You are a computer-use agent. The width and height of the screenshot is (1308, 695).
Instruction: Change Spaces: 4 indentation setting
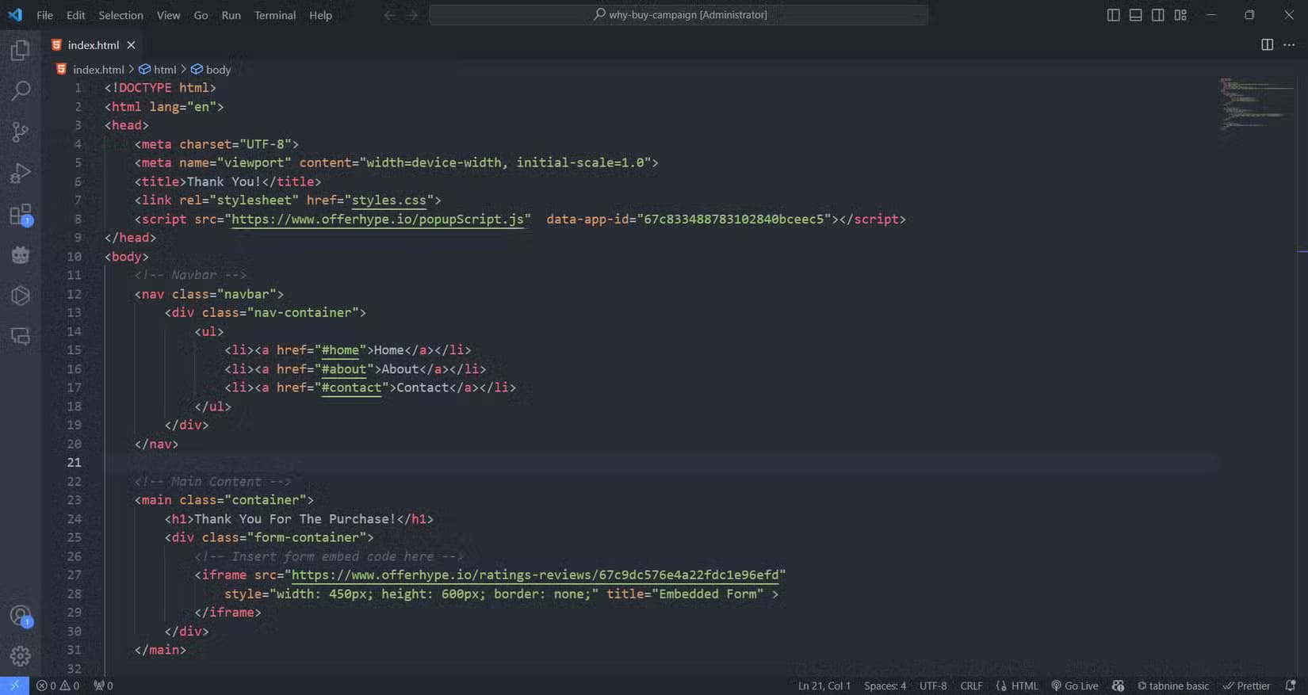click(x=885, y=685)
